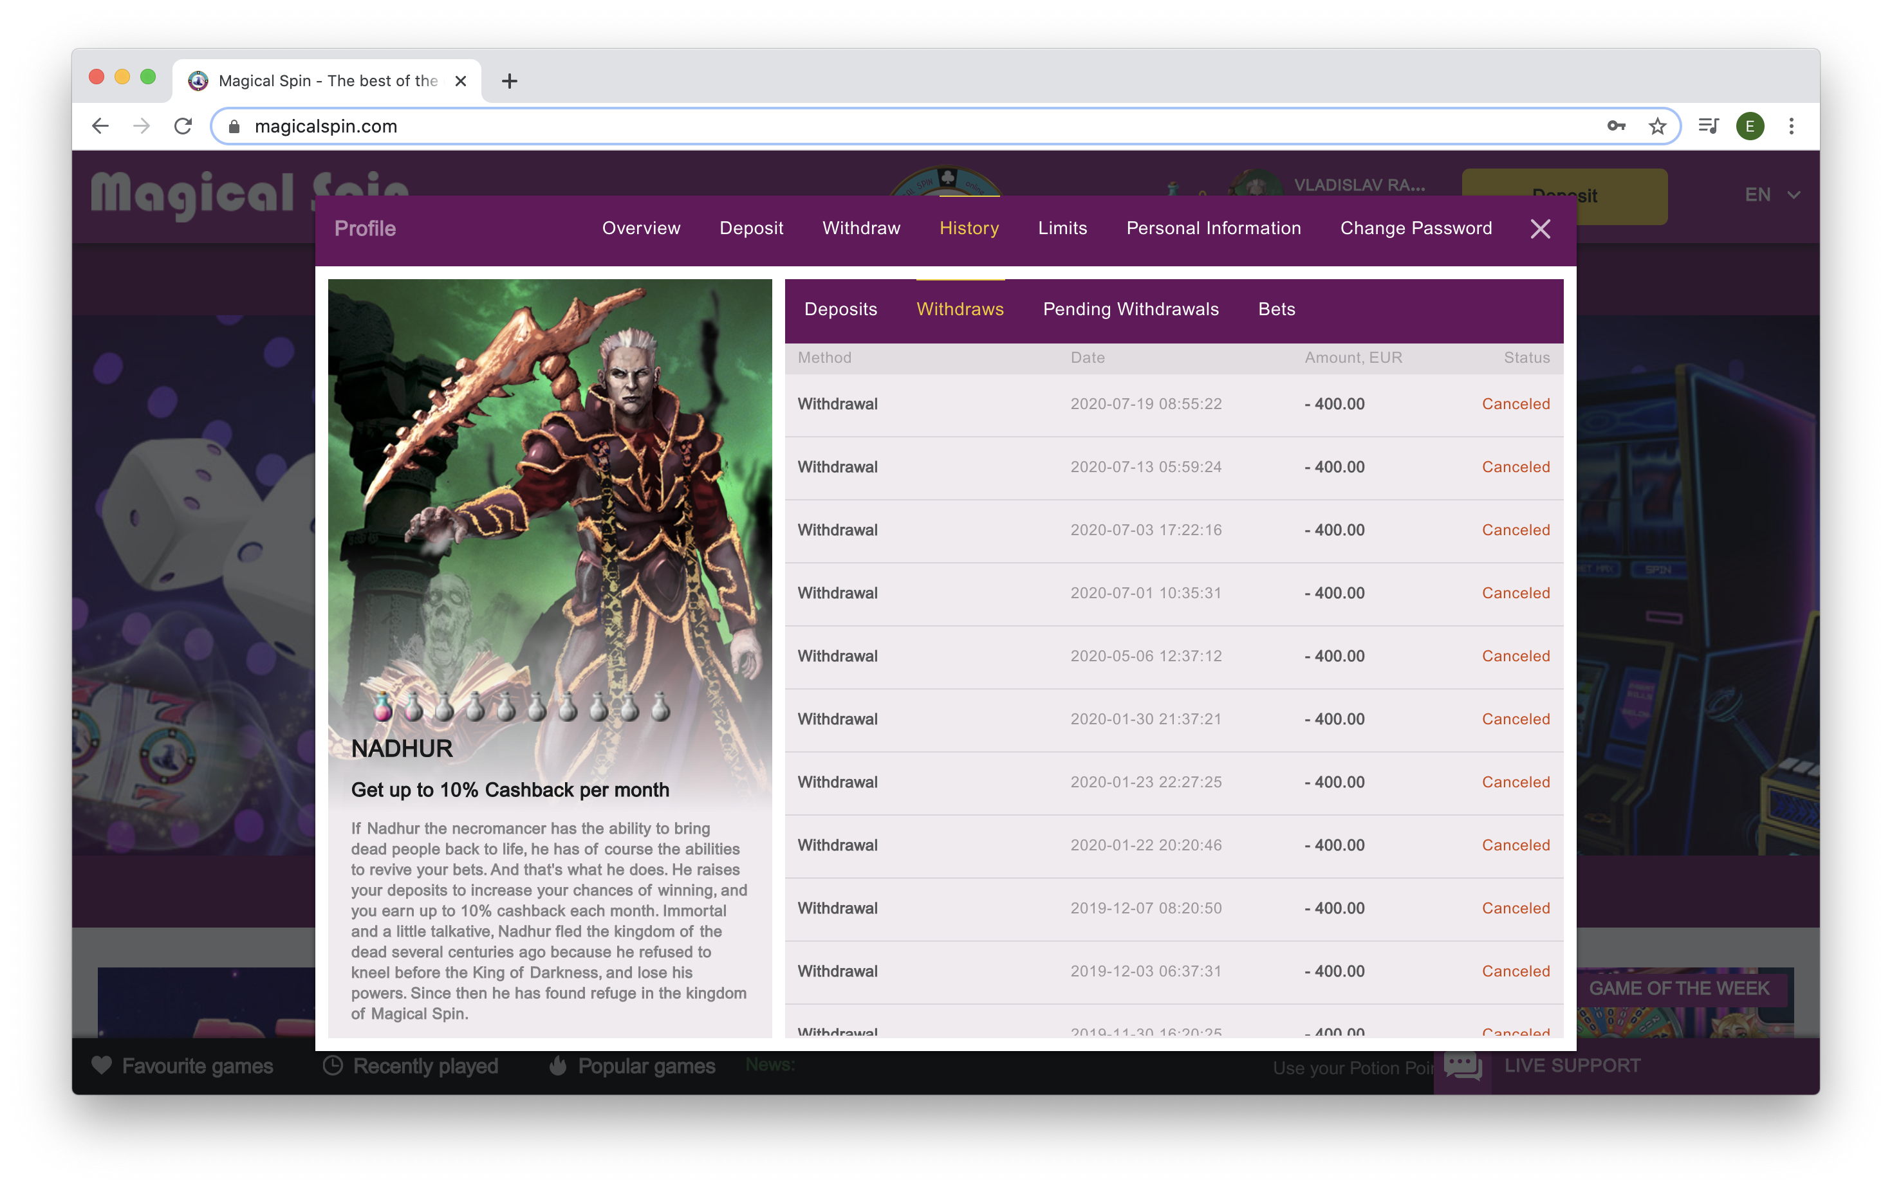Image resolution: width=1892 pixels, height=1190 pixels.
Task: Open Chrome three-dot menu
Action: (x=1792, y=125)
